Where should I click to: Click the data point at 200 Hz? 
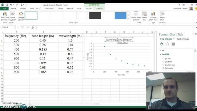point(105,47)
